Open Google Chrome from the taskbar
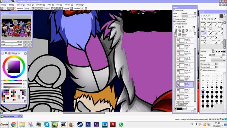 [14, 124]
